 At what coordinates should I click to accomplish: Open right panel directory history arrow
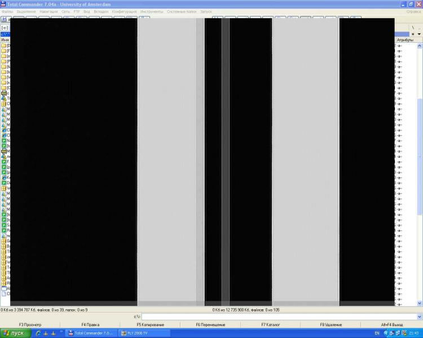point(419,34)
